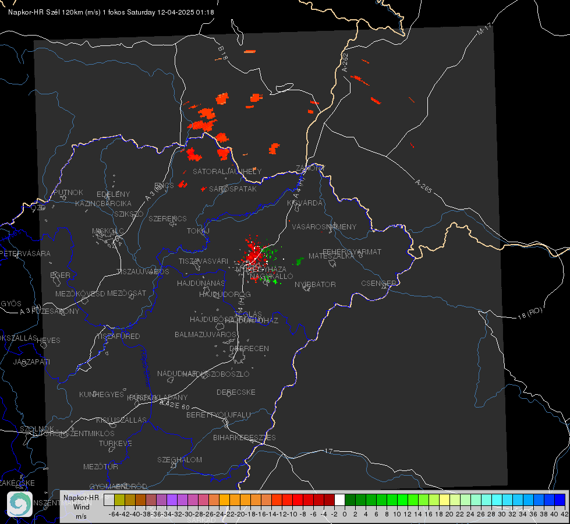Click the MEZŐKÖVESD label

(80, 293)
